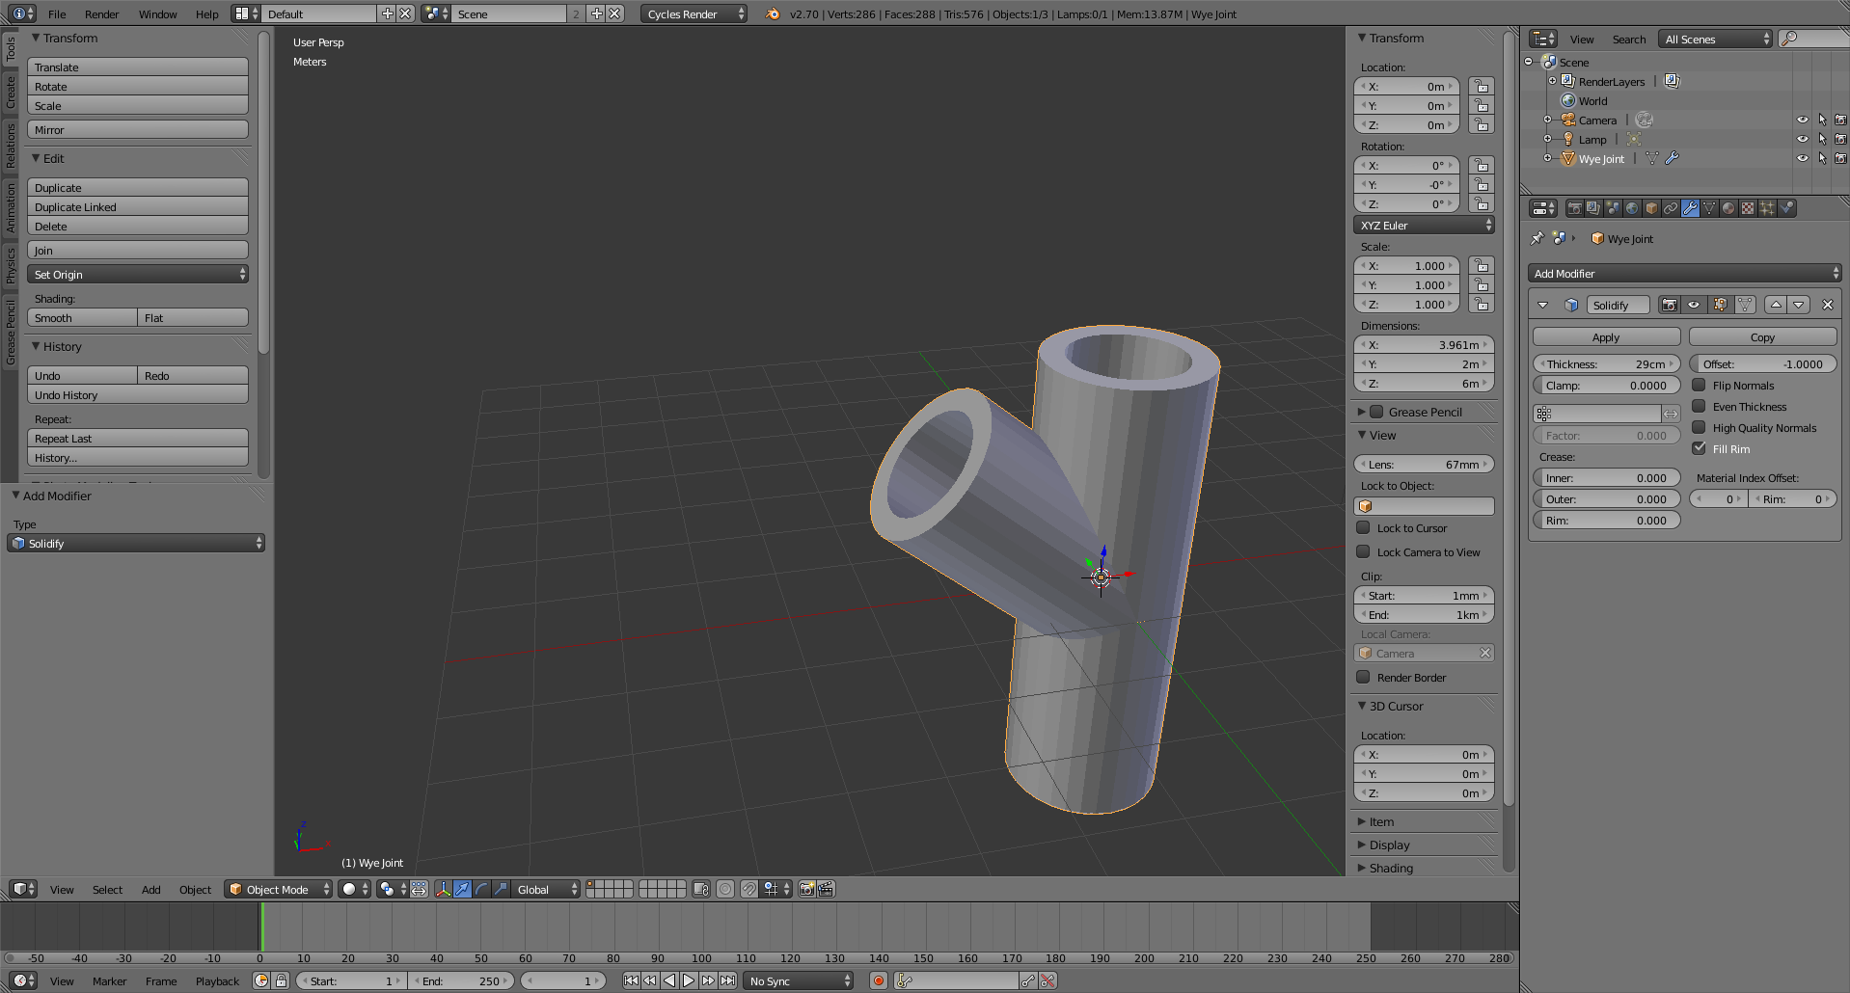
Task: Open the Cycles Render engine dropdown
Action: pos(694,13)
